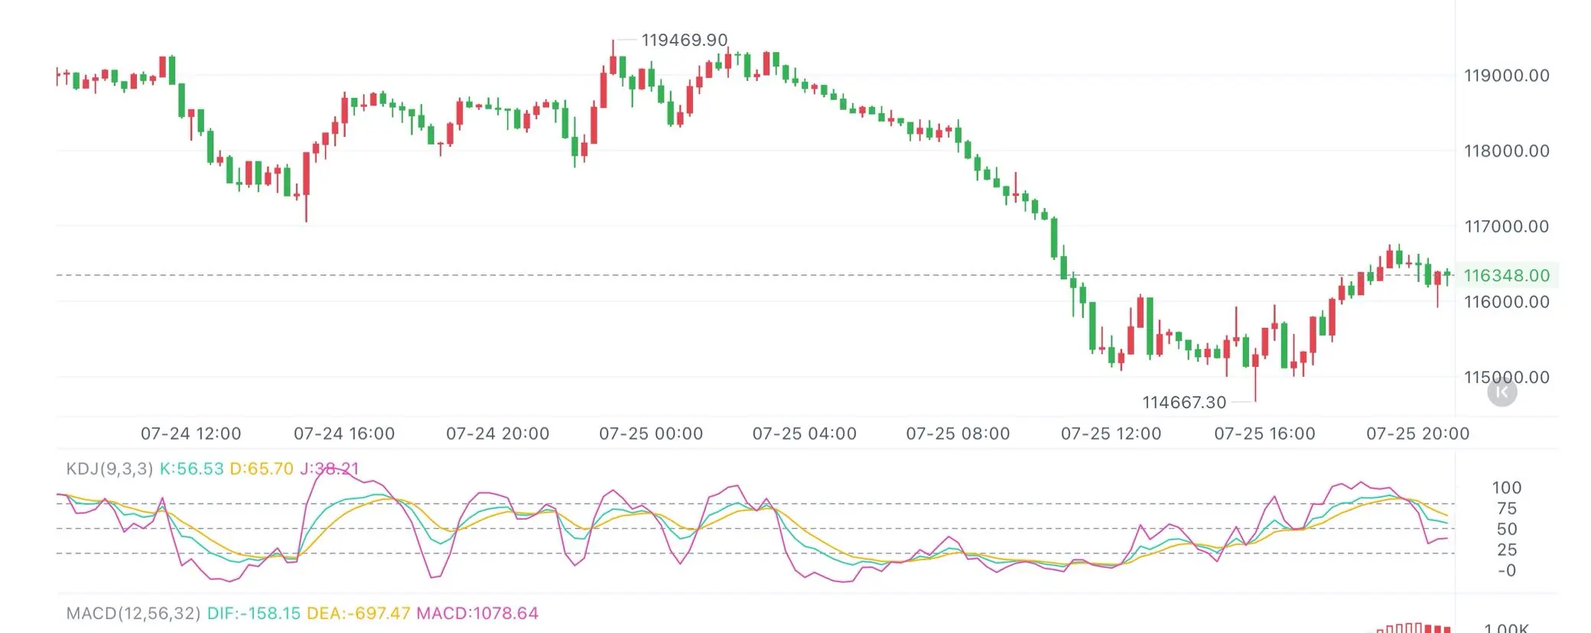The width and height of the screenshot is (1591, 633).
Task: Click the 07-25 08:00 time axis label
Action: click(958, 433)
